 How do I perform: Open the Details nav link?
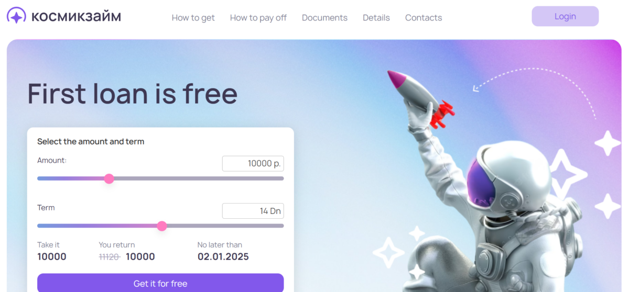coord(376,18)
